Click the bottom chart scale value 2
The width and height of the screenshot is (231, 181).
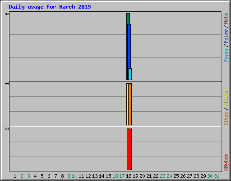pyautogui.click(x=7, y=129)
